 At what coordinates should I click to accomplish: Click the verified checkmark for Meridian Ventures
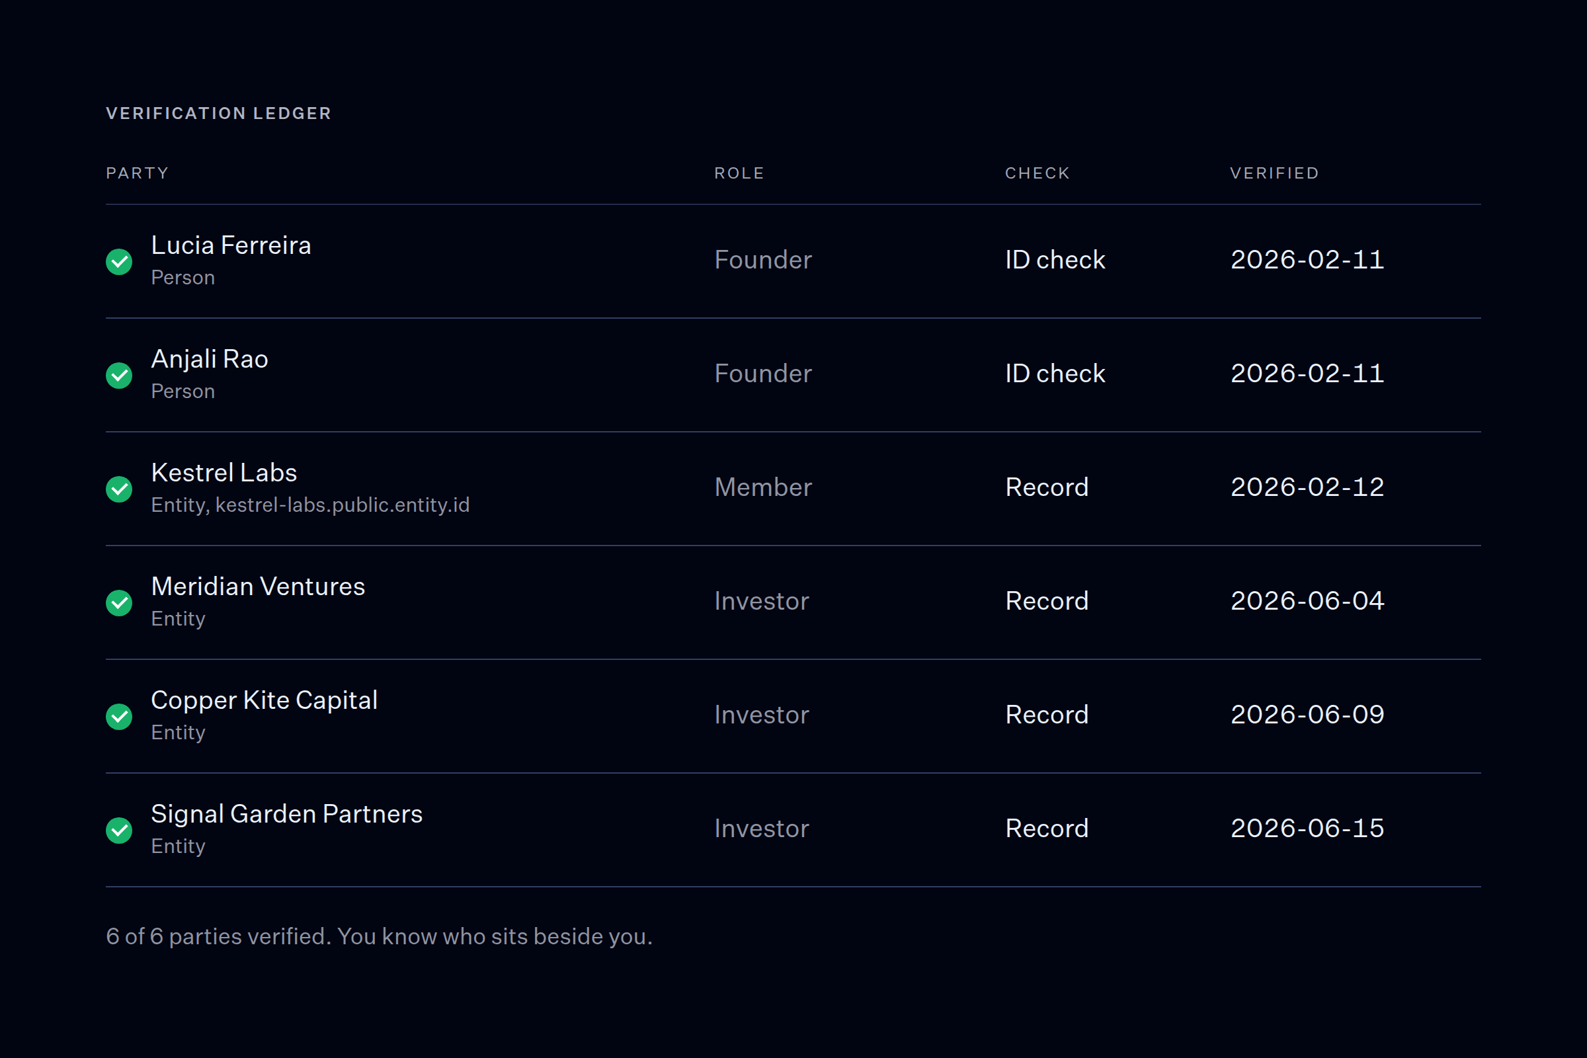pyautogui.click(x=119, y=603)
